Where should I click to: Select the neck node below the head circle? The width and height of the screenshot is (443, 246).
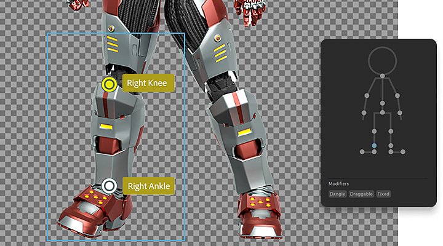(x=382, y=76)
